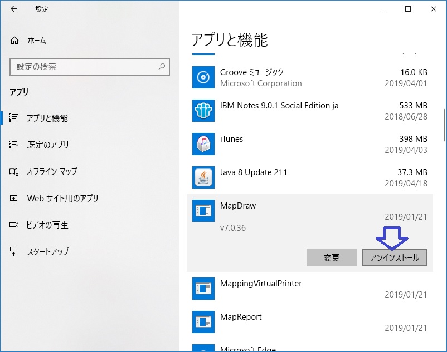Minimize the 設定 window

pos(382,9)
